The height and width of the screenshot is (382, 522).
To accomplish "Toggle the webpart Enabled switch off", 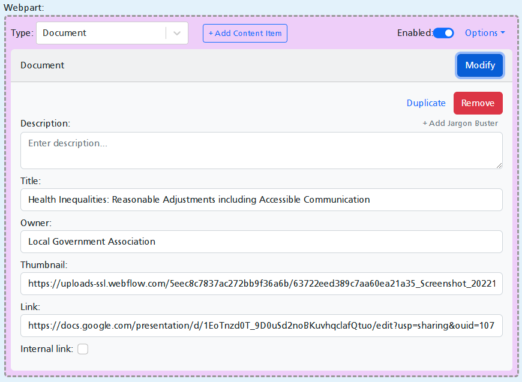I will click(x=443, y=33).
